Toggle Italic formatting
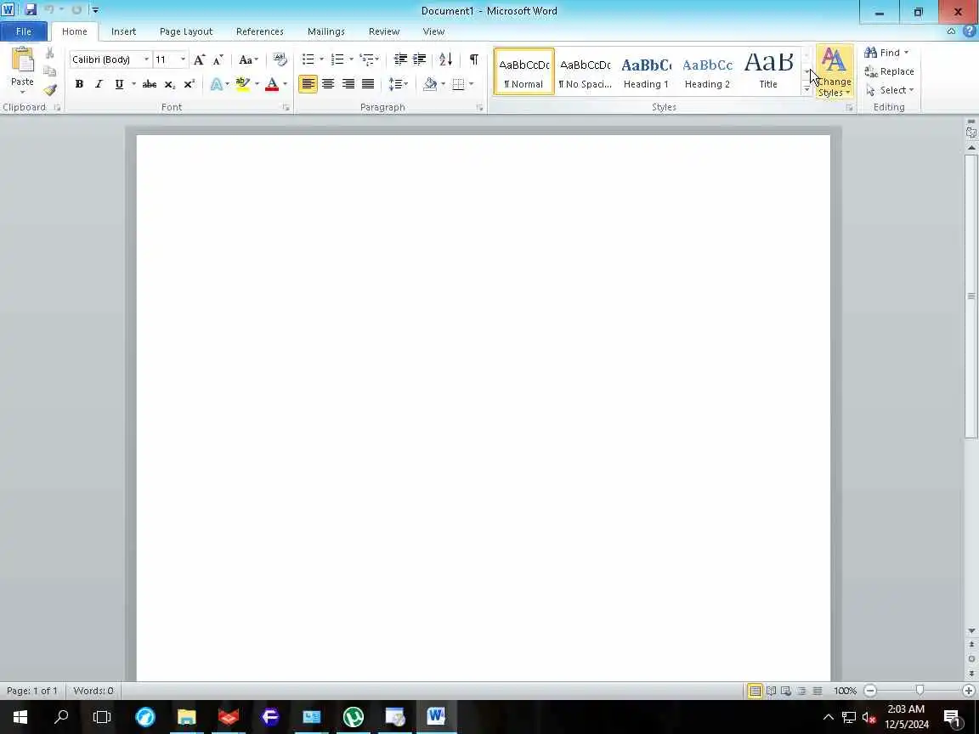Image resolution: width=979 pixels, height=734 pixels. pyautogui.click(x=99, y=83)
